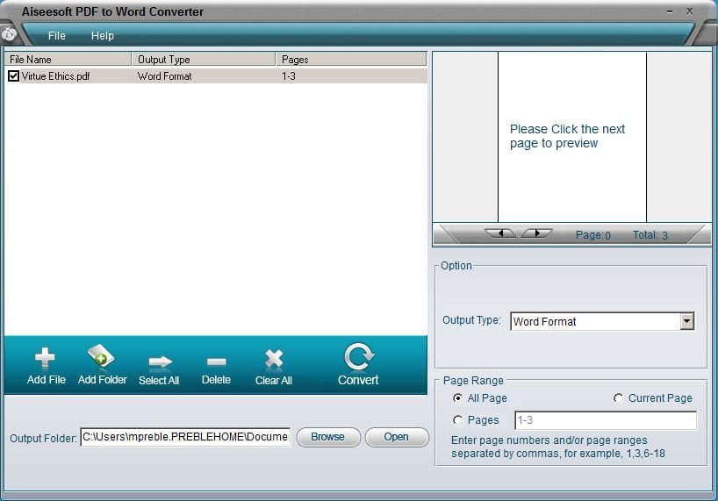718x501 pixels.
Task: Uncheck the Virtue Ethics.pdf checkbox
Action: click(13, 76)
